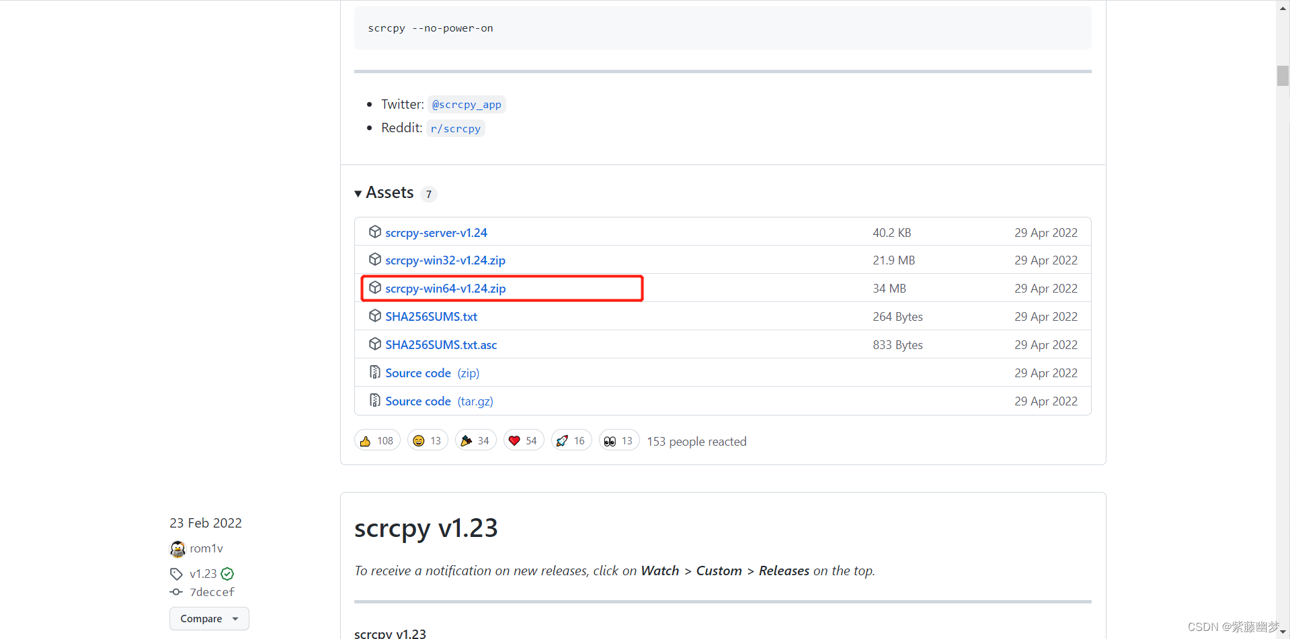Click package icon beside scrcpy-server-v1.24
The width and height of the screenshot is (1290, 639).
click(375, 232)
